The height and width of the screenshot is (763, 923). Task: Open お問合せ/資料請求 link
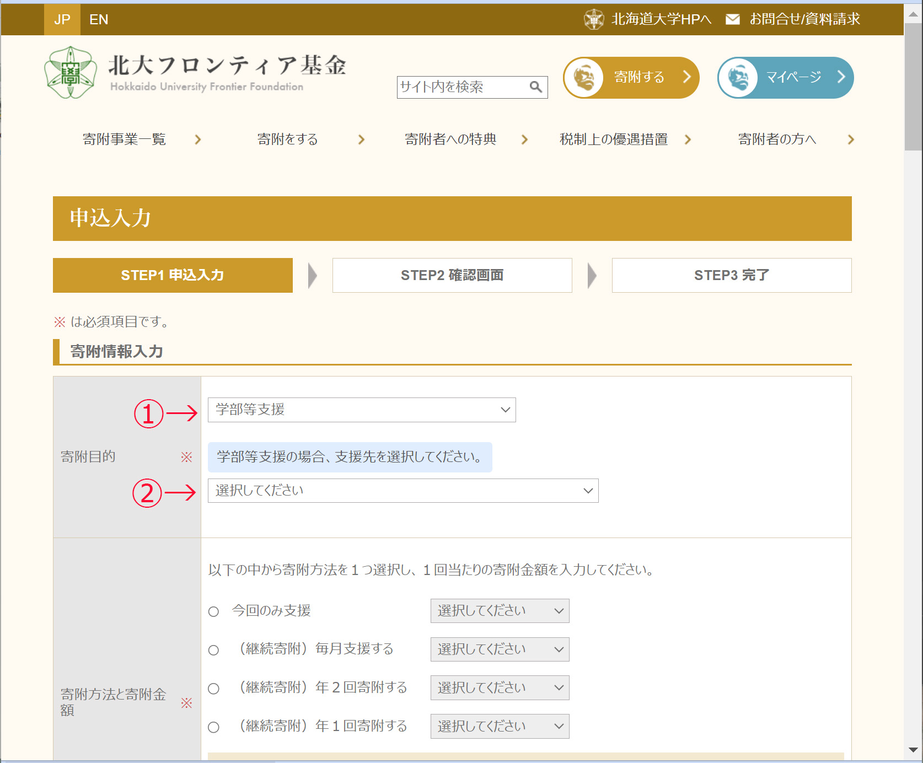pos(804,19)
